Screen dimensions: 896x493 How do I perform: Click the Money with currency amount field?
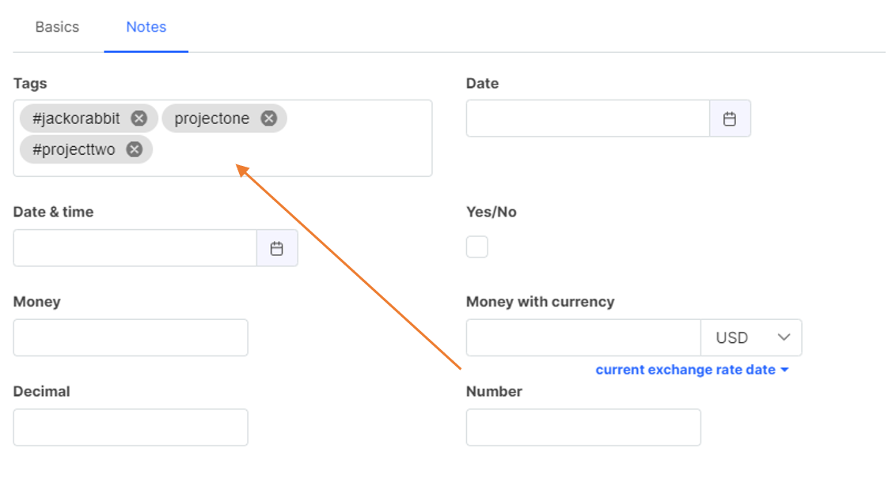583,338
